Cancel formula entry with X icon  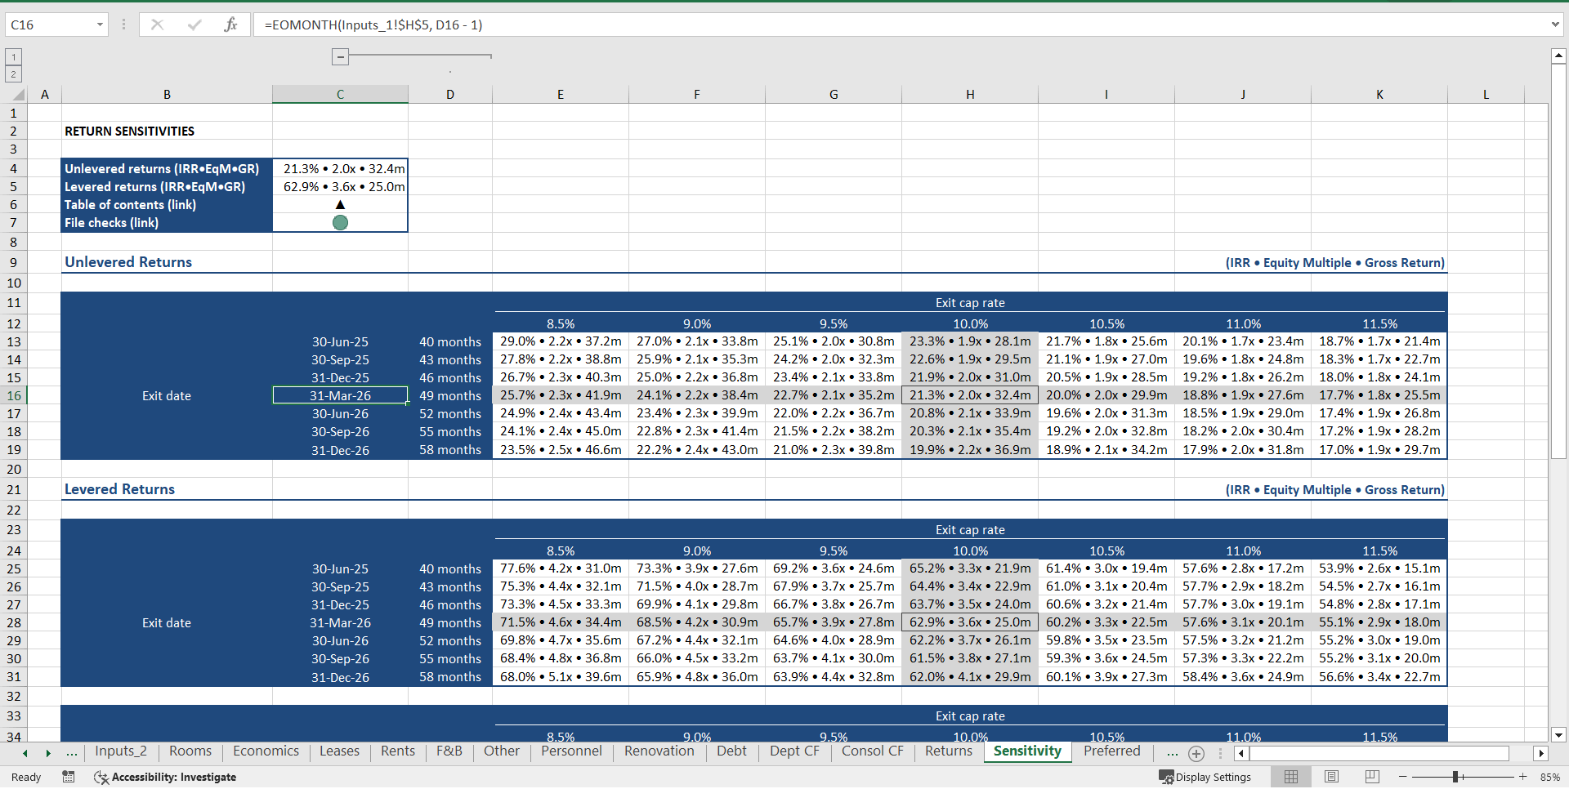pyautogui.click(x=157, y=25)
